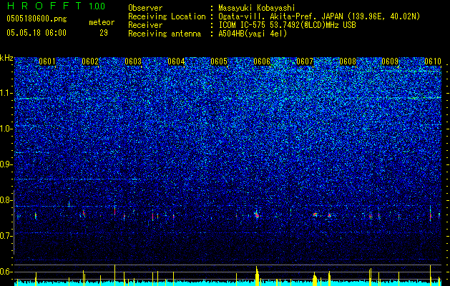Click the date stamp 05.05.18 06:00
The height and width of the screenshot is (286, 450).
tap(36, 33)
